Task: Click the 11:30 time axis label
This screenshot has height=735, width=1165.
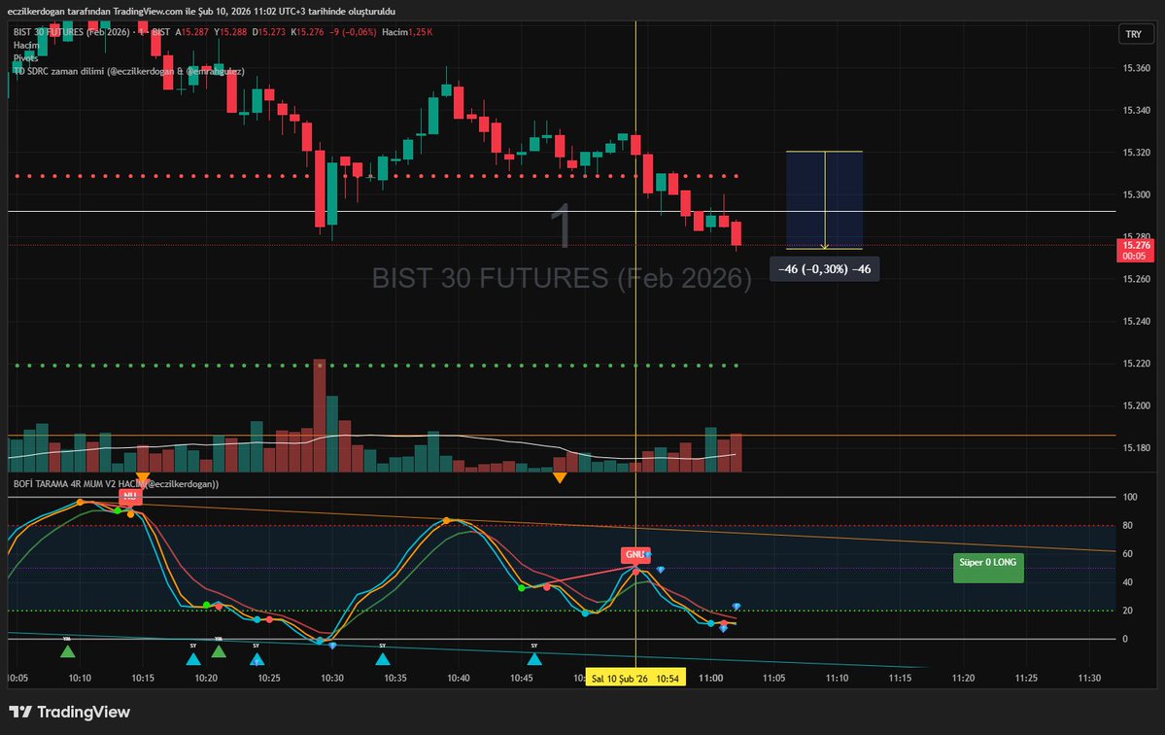Action: tap(1089, 678)
